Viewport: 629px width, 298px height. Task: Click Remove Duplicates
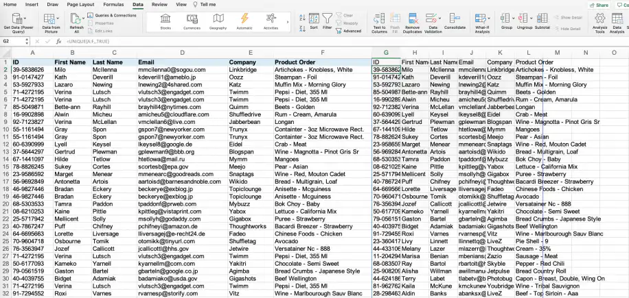(x=412, y=23)
